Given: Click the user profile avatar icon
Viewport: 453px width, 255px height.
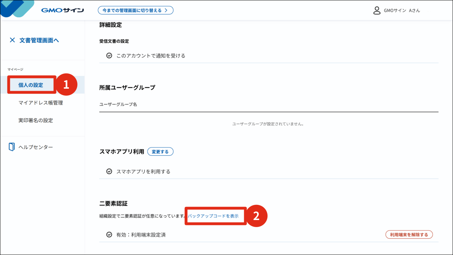Looking at the screenshot, I should [x=377, y=10].
